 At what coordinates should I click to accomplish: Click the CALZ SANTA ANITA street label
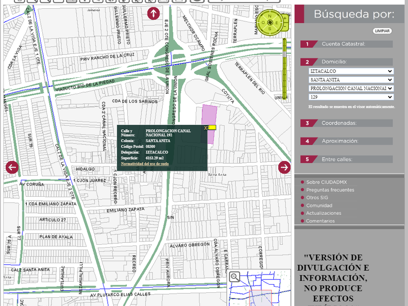click(x=30, y=270)
